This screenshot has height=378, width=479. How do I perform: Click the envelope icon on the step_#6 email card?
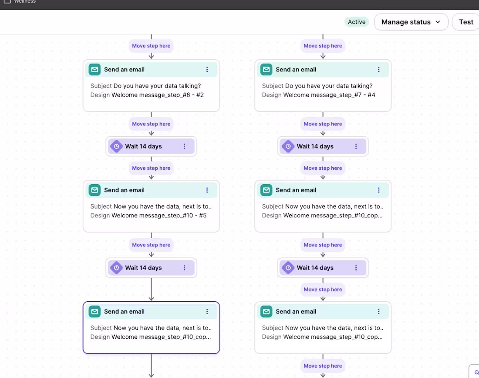(x=94, y=69)
